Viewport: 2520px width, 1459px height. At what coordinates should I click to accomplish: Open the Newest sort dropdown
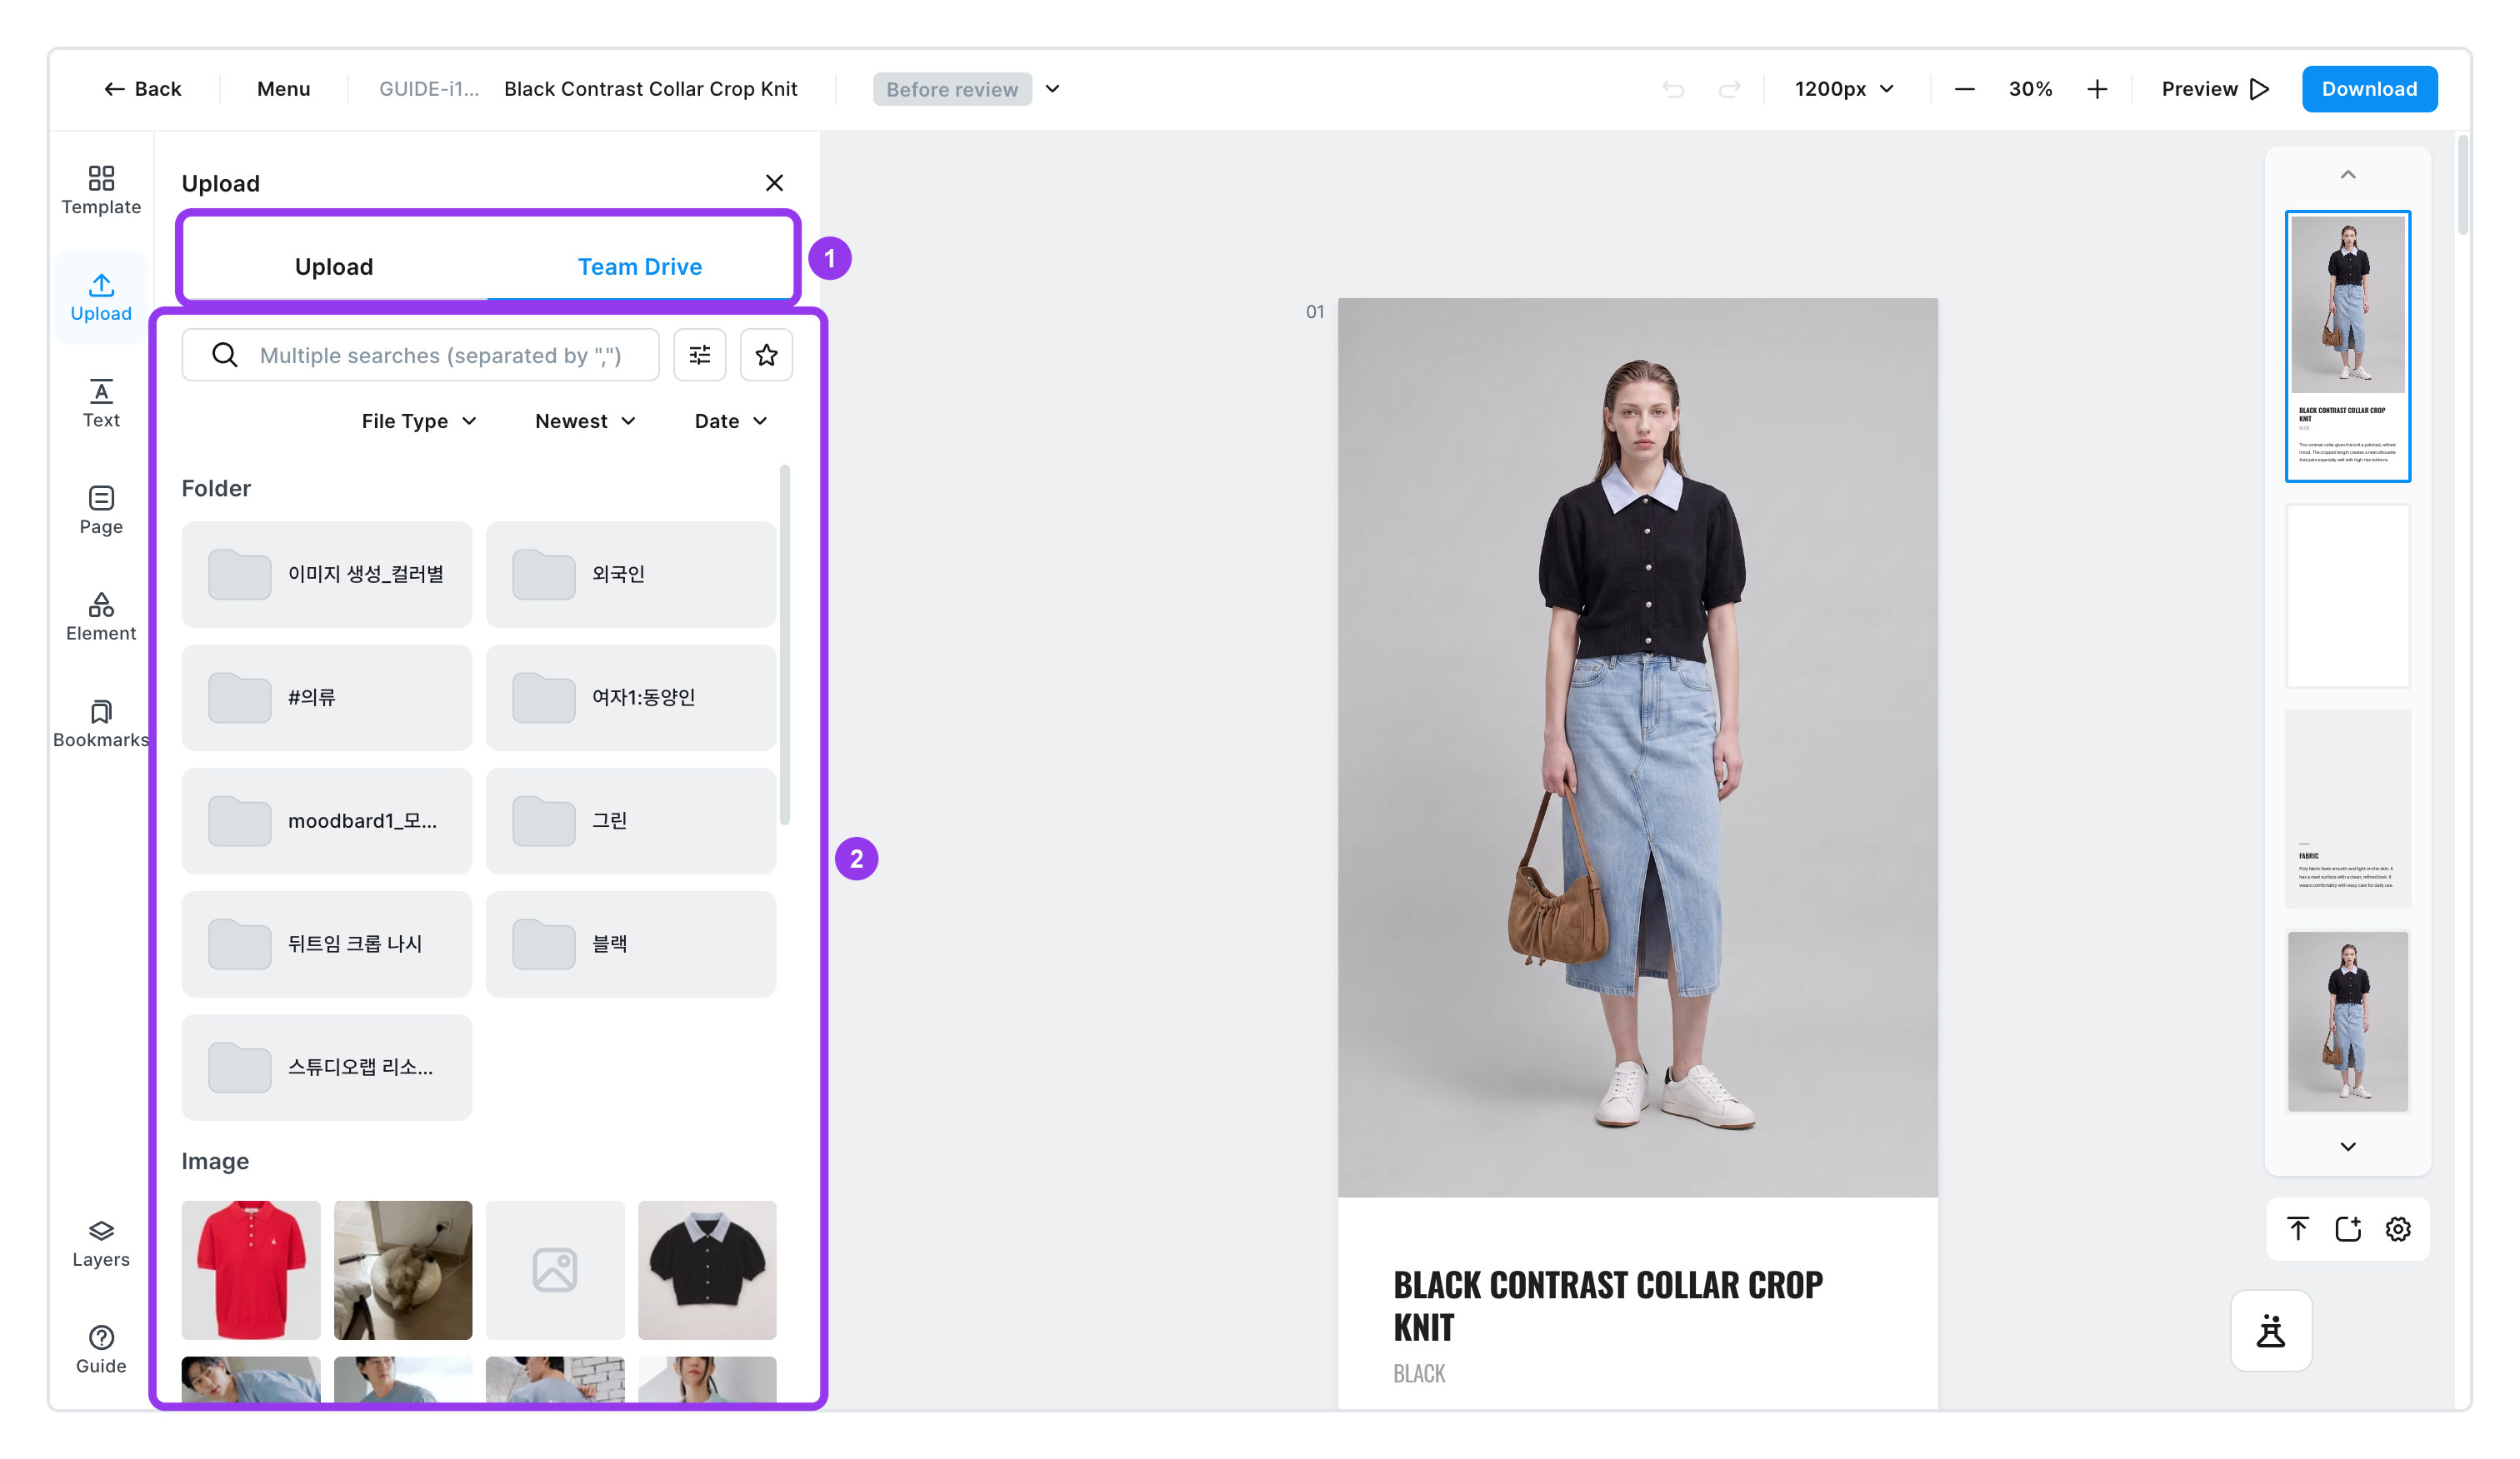tap(585, 421)
